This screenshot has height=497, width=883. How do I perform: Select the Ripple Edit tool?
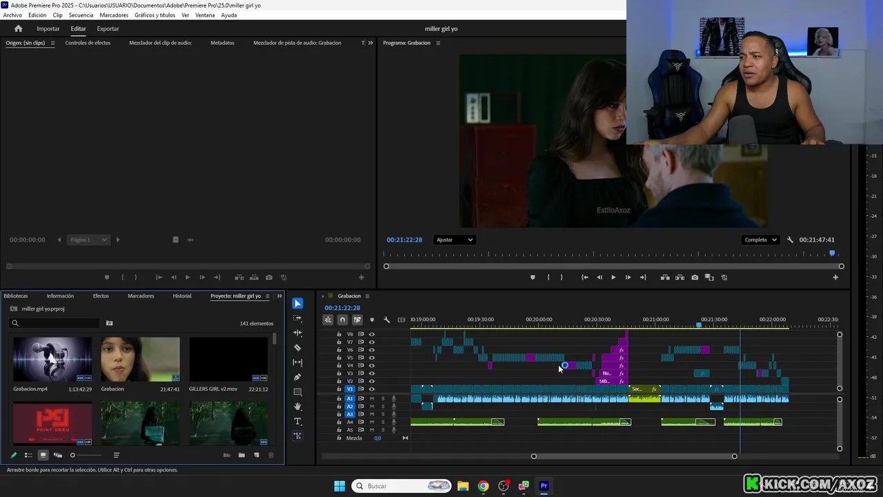(297, 333)
